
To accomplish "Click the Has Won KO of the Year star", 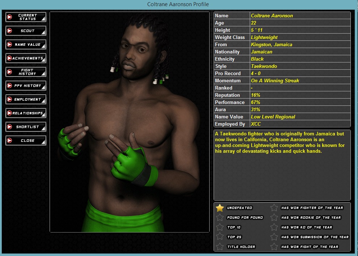I will pos(274,227).
